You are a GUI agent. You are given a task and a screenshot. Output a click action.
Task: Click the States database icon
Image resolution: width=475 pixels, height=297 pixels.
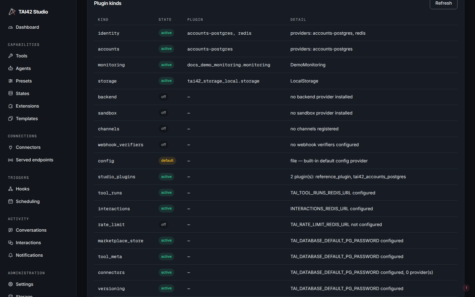coord(11,94)
